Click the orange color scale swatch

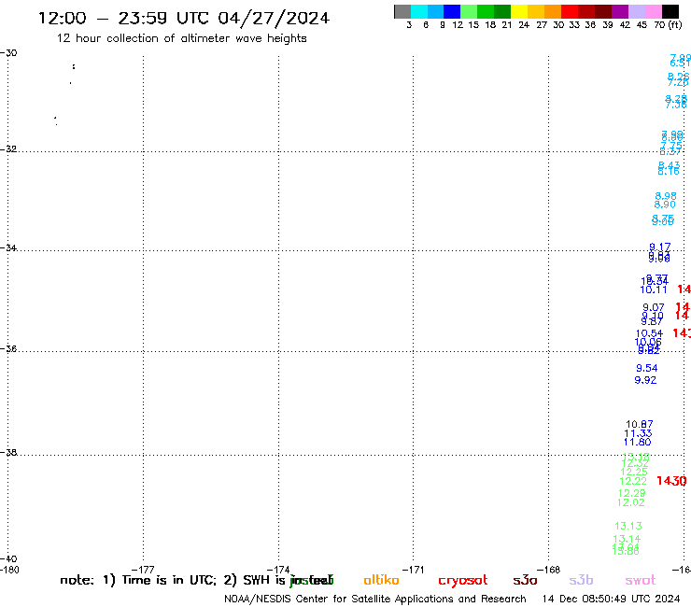click(x=553, y=11)
